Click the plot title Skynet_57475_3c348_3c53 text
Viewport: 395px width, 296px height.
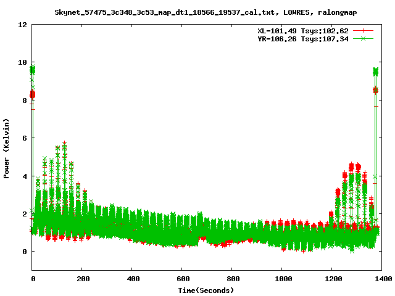pos(206,12)
